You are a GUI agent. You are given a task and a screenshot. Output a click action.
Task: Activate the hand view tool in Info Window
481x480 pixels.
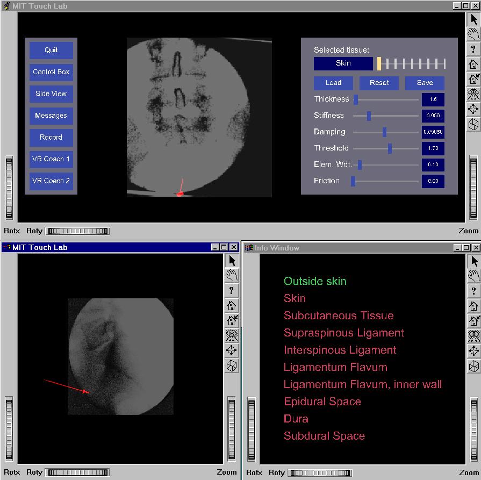coord(473,276)
